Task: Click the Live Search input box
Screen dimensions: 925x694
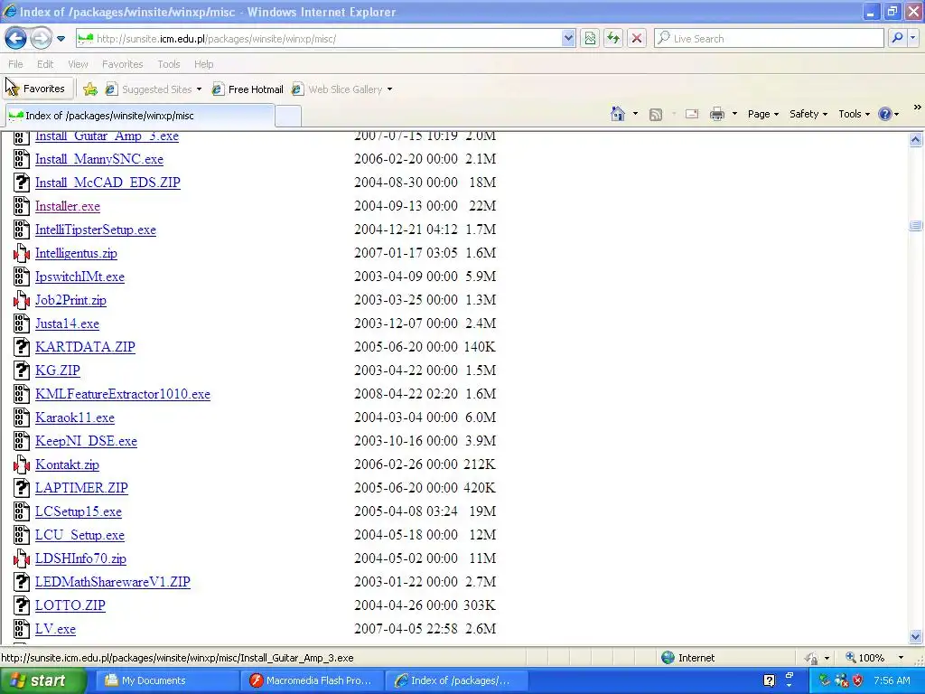Action: point(769,39)
